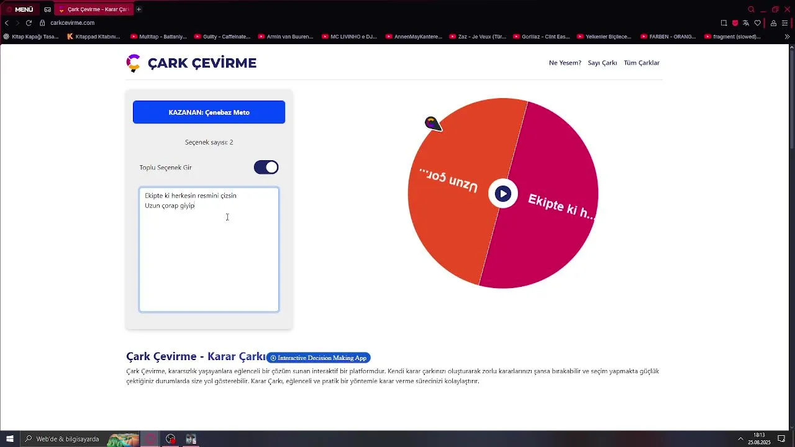This screenshot has height=447, width=795.
Task: Add page to bookmarks with heart icon
Action: [x=757, y=23]
